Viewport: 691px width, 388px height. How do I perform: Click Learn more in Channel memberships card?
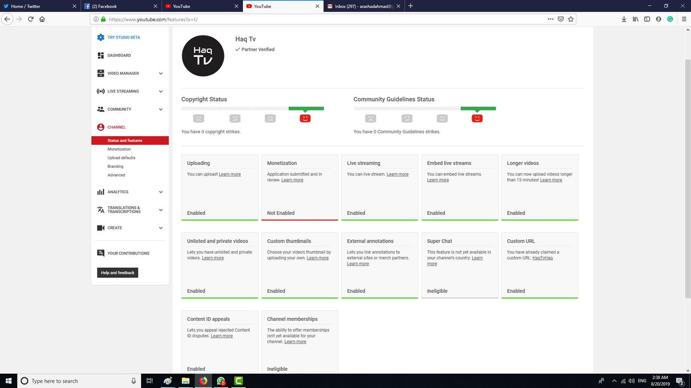coord(295,341)
